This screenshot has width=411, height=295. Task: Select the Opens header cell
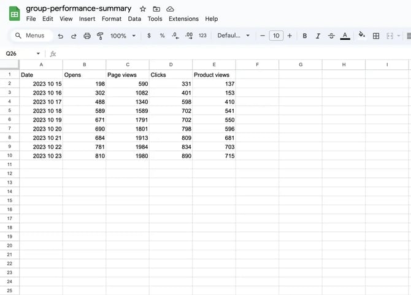(85, 75)
